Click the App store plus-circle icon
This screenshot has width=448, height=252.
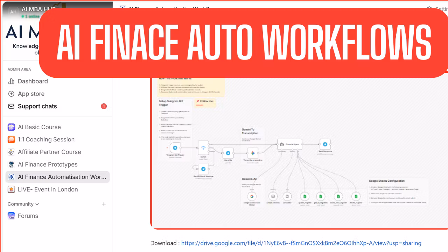coord(12,94)
